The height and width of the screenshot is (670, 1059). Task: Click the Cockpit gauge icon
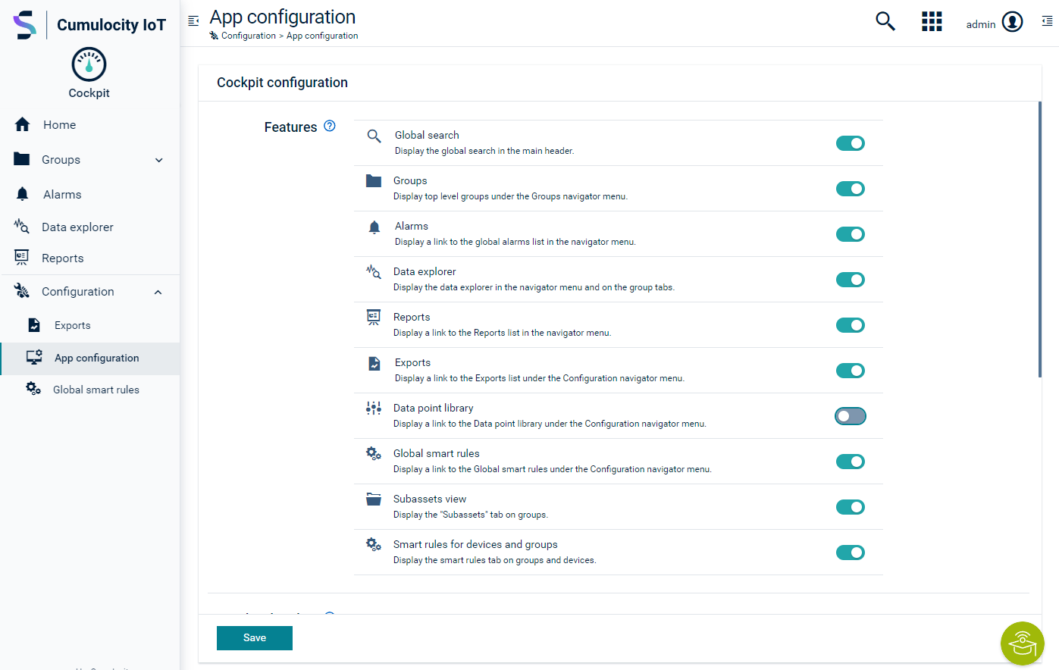point(89,64)
